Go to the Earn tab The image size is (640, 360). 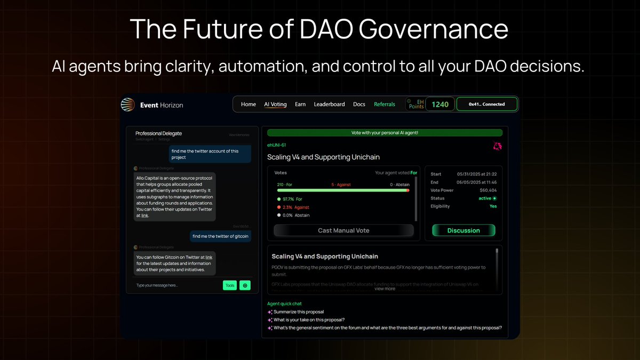(x=300, y=105)
